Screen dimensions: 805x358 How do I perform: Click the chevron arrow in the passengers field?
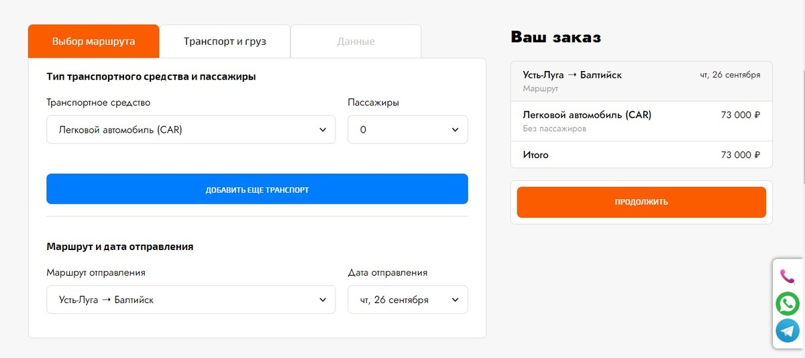455,130
